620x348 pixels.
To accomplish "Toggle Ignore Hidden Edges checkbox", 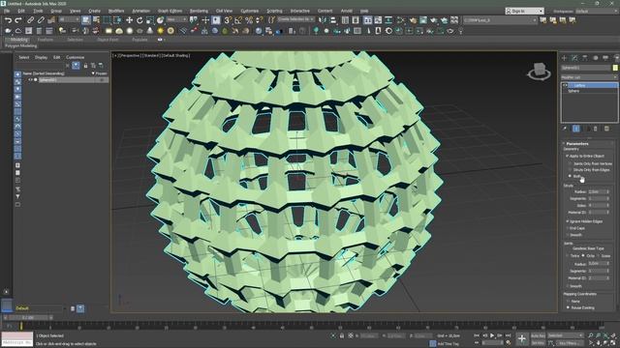I will [x=568, y=221].
